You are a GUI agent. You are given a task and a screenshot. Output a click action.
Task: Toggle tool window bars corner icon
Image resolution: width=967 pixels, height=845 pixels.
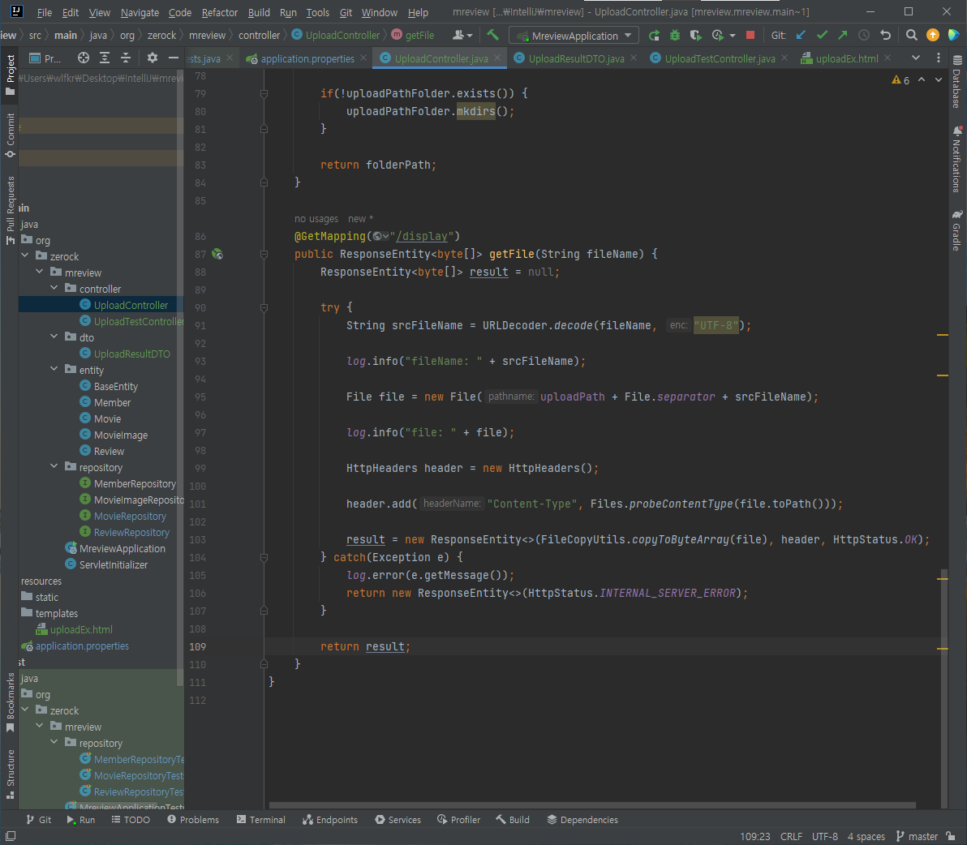(x=10, y=836)
